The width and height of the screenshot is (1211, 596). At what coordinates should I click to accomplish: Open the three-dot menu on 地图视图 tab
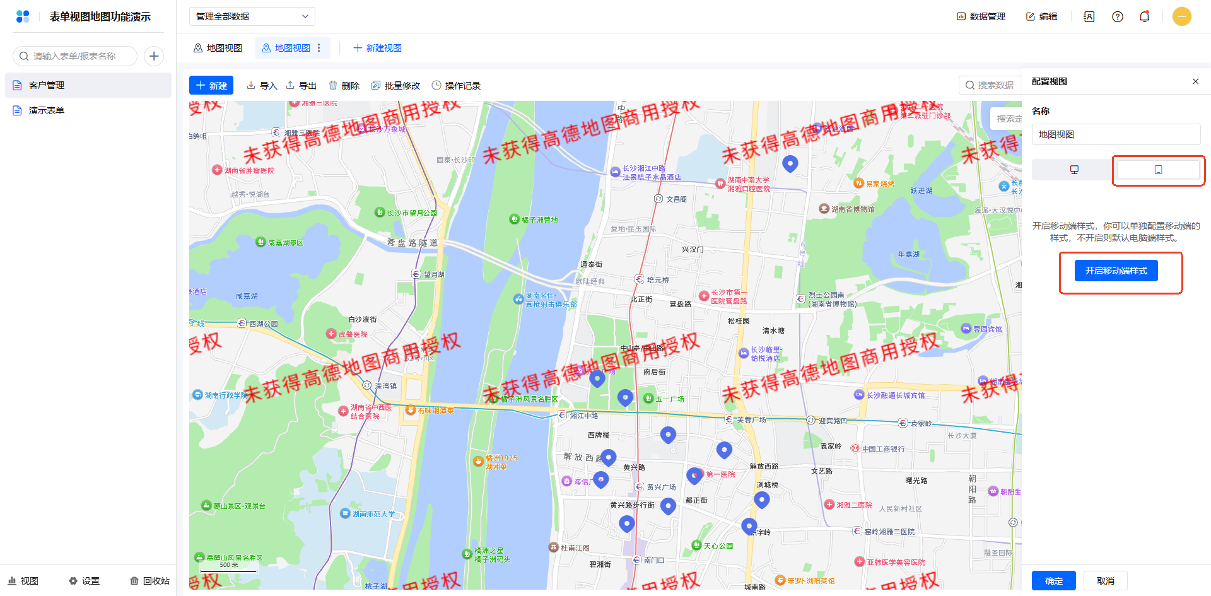pyautogui.click(x=319, y=48)
